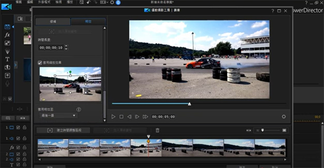Open the PiP Objects Room icon
This screenshot has width=324, height=168.
(x=7, y=43)
